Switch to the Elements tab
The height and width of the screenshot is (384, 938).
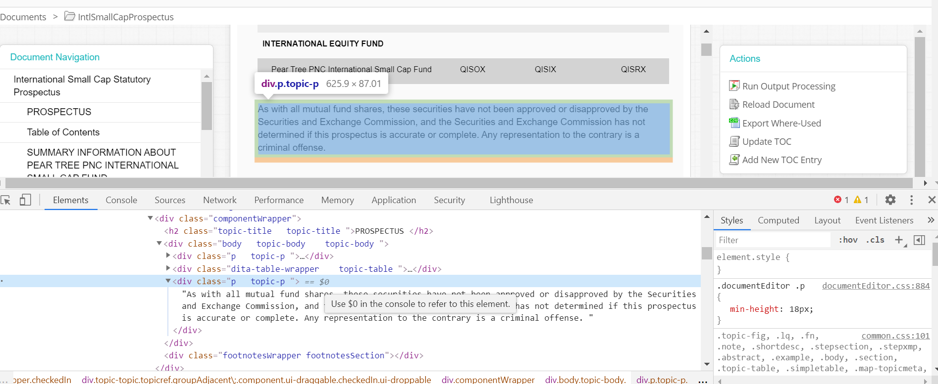point(71,200)
